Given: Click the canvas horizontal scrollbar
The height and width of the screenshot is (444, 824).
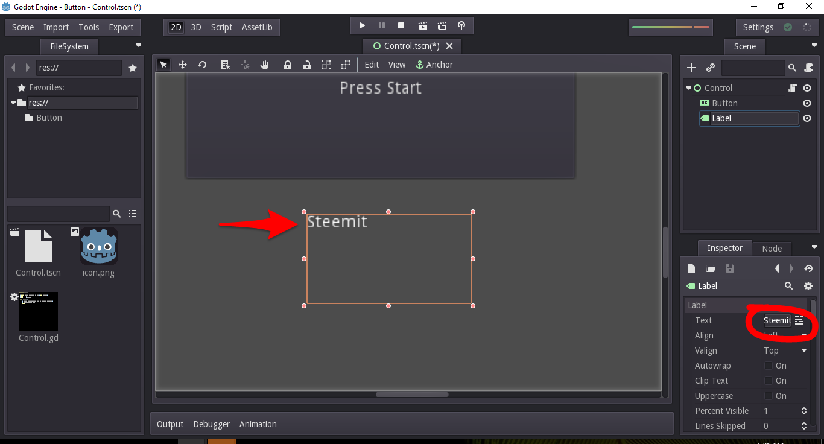Looking at the screenshot, I should tap(412, 395).
